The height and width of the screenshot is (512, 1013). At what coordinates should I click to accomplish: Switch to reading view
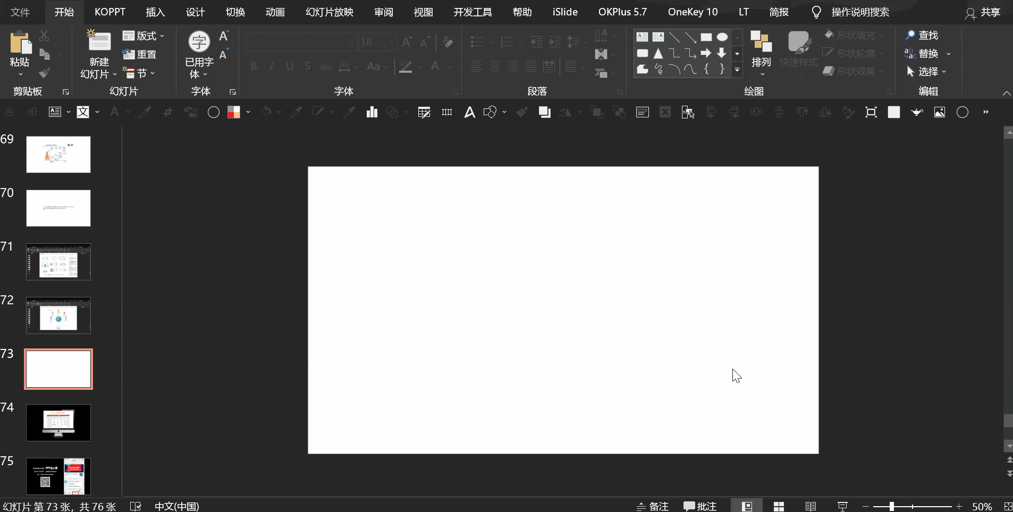pyautogui.click(x=811, y=506)
